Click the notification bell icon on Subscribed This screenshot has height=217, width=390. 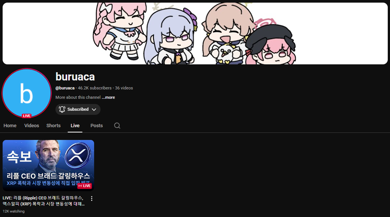pyautogui.click(x=62, y=110)
